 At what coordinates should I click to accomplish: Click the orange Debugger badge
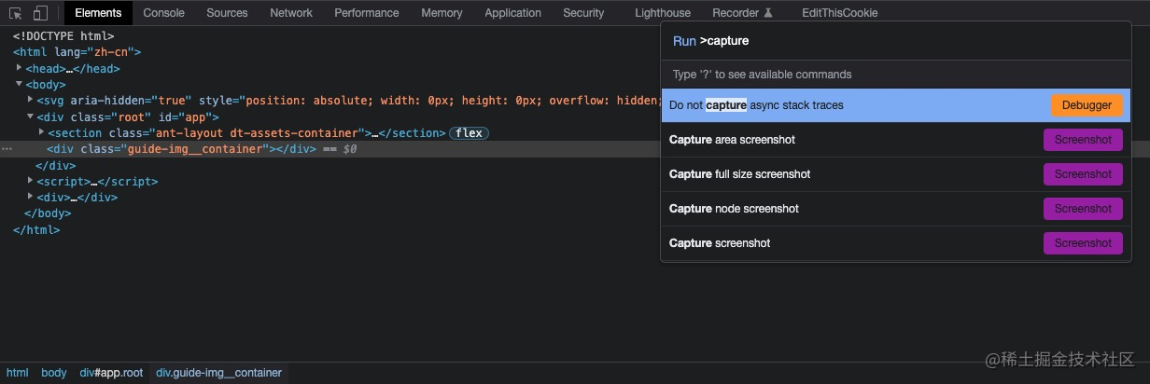click(x=1087, y=105)
